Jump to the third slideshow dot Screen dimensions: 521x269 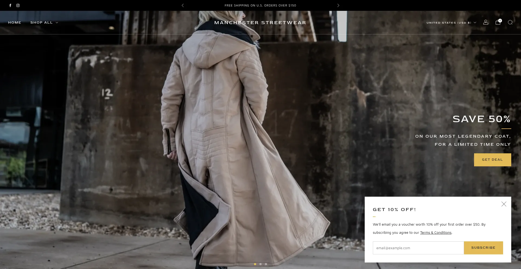266,264
